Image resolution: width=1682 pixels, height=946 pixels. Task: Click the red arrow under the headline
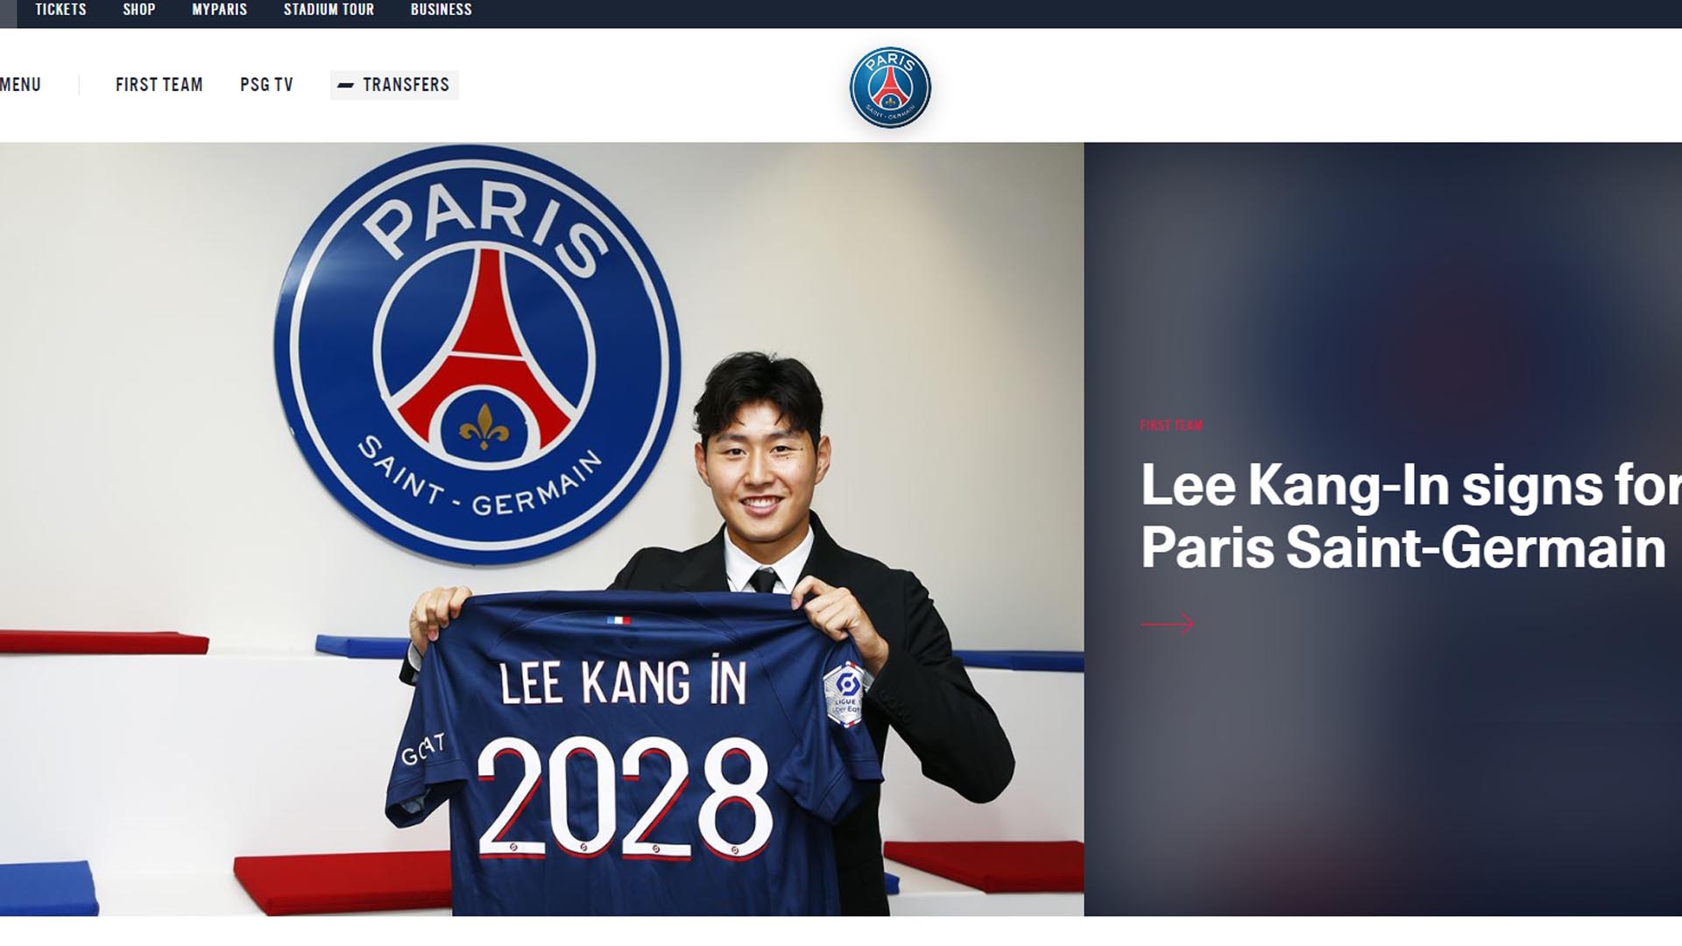point(1167,624)
